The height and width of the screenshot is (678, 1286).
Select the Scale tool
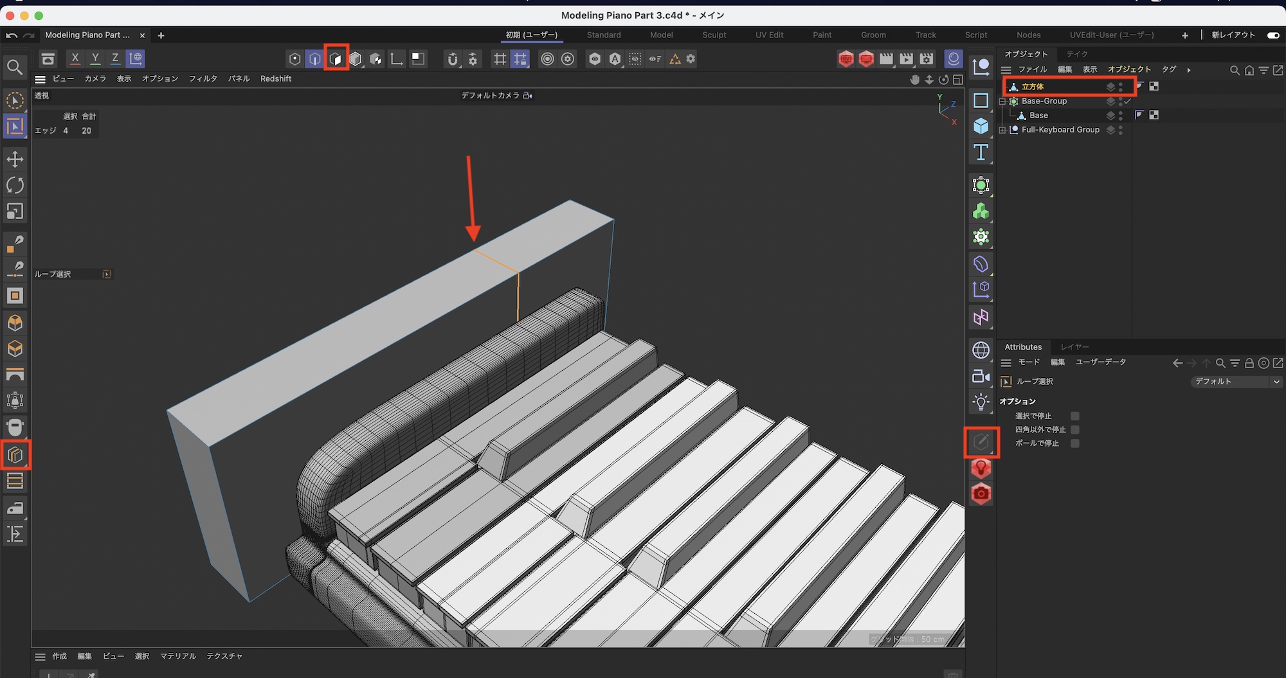click(x=15, y=211)
